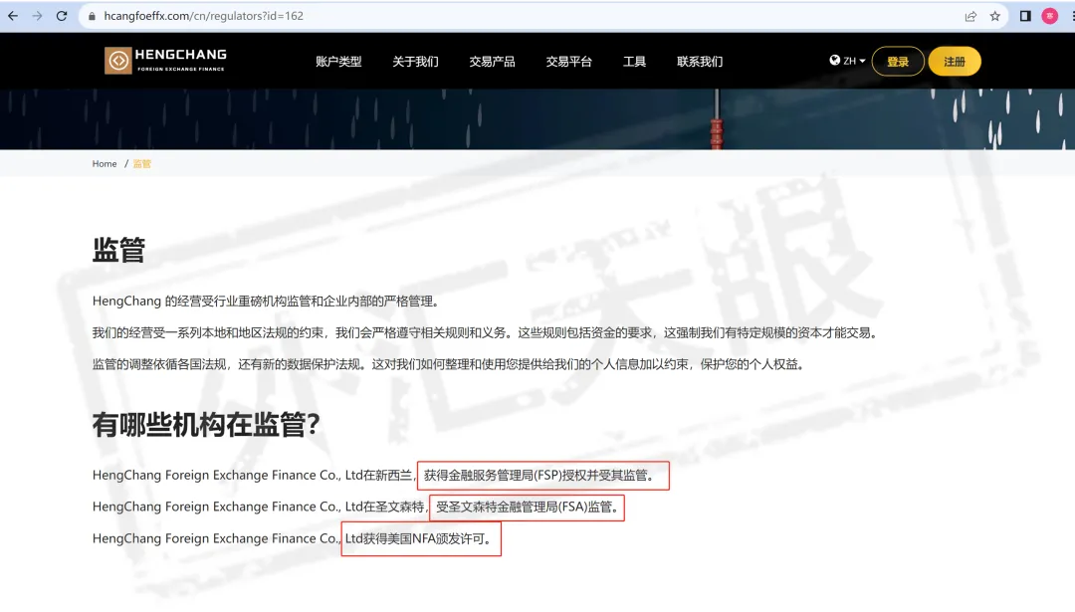Screen dimensions: 1075x612
Task: Click the 监管 page heading
Action: (x=118, y=250)
